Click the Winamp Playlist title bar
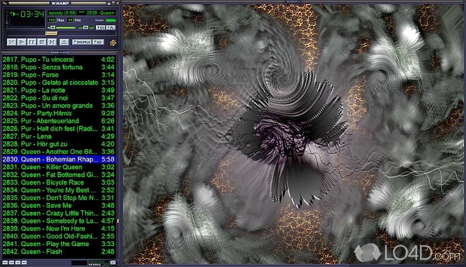 tap(61, 52)
